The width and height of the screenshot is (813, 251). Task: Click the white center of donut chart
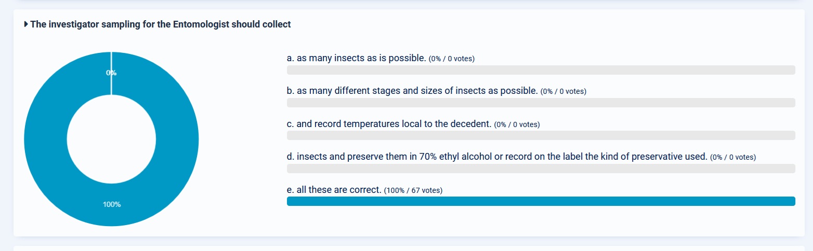(x=111, y=139)
